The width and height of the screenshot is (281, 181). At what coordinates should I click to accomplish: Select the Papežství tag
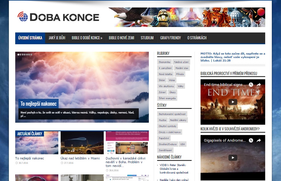[164, 138]
